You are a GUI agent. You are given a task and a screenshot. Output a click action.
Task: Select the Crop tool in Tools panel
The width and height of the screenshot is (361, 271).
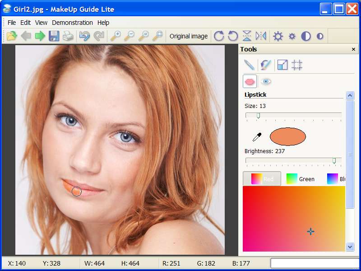coord(296,65)
